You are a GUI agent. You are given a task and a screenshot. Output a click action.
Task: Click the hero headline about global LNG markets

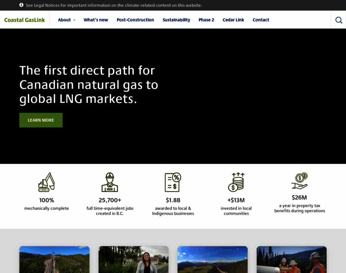coord(89,85)
